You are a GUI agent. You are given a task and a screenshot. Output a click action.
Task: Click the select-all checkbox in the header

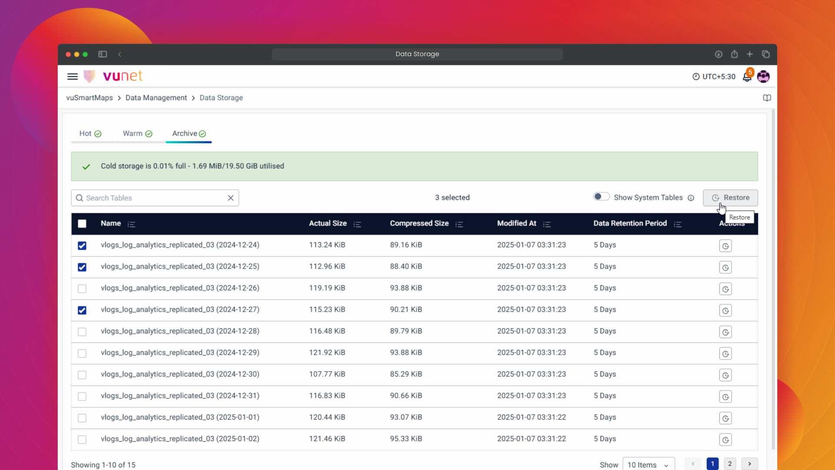coord(82,223)
